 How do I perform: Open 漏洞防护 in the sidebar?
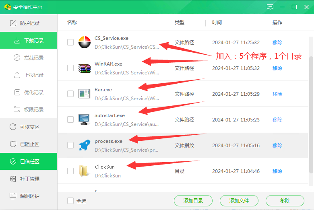tap(29, 196)
